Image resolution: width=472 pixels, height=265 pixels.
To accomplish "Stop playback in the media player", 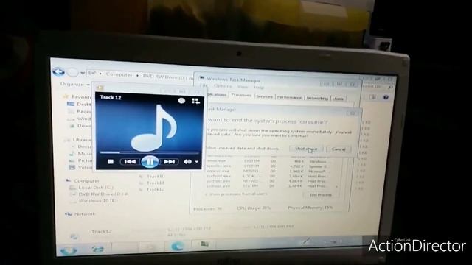I will [x=111, y=162].
